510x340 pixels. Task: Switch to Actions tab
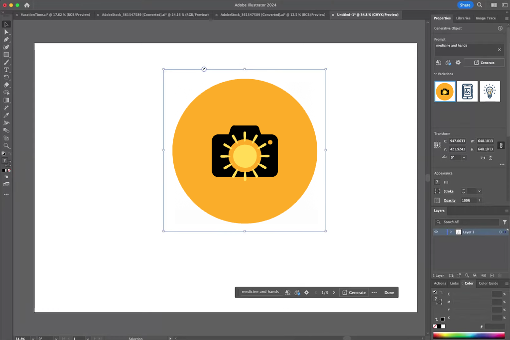(x=440, y=283)
